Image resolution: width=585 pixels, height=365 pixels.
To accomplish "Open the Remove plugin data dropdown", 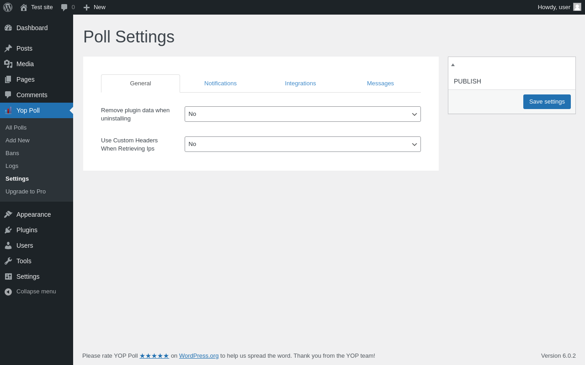I will tap(303, 114).
